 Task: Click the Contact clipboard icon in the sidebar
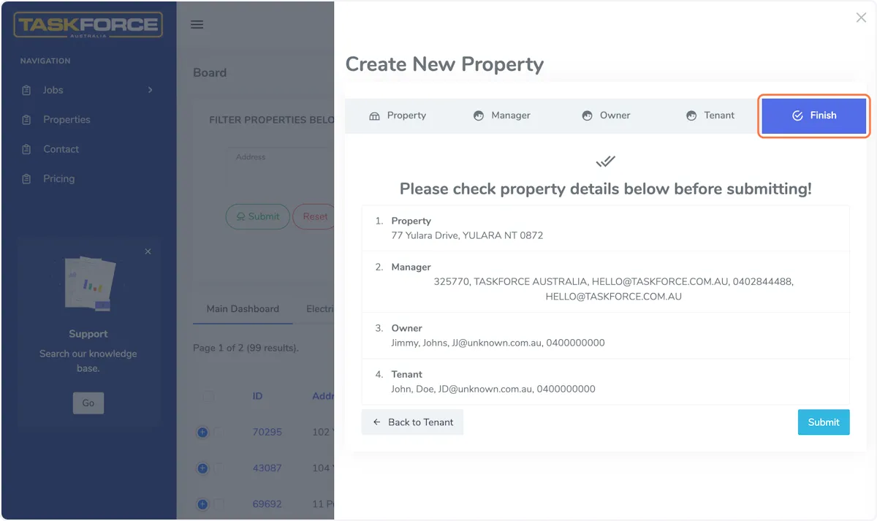(x=27, y=149)
